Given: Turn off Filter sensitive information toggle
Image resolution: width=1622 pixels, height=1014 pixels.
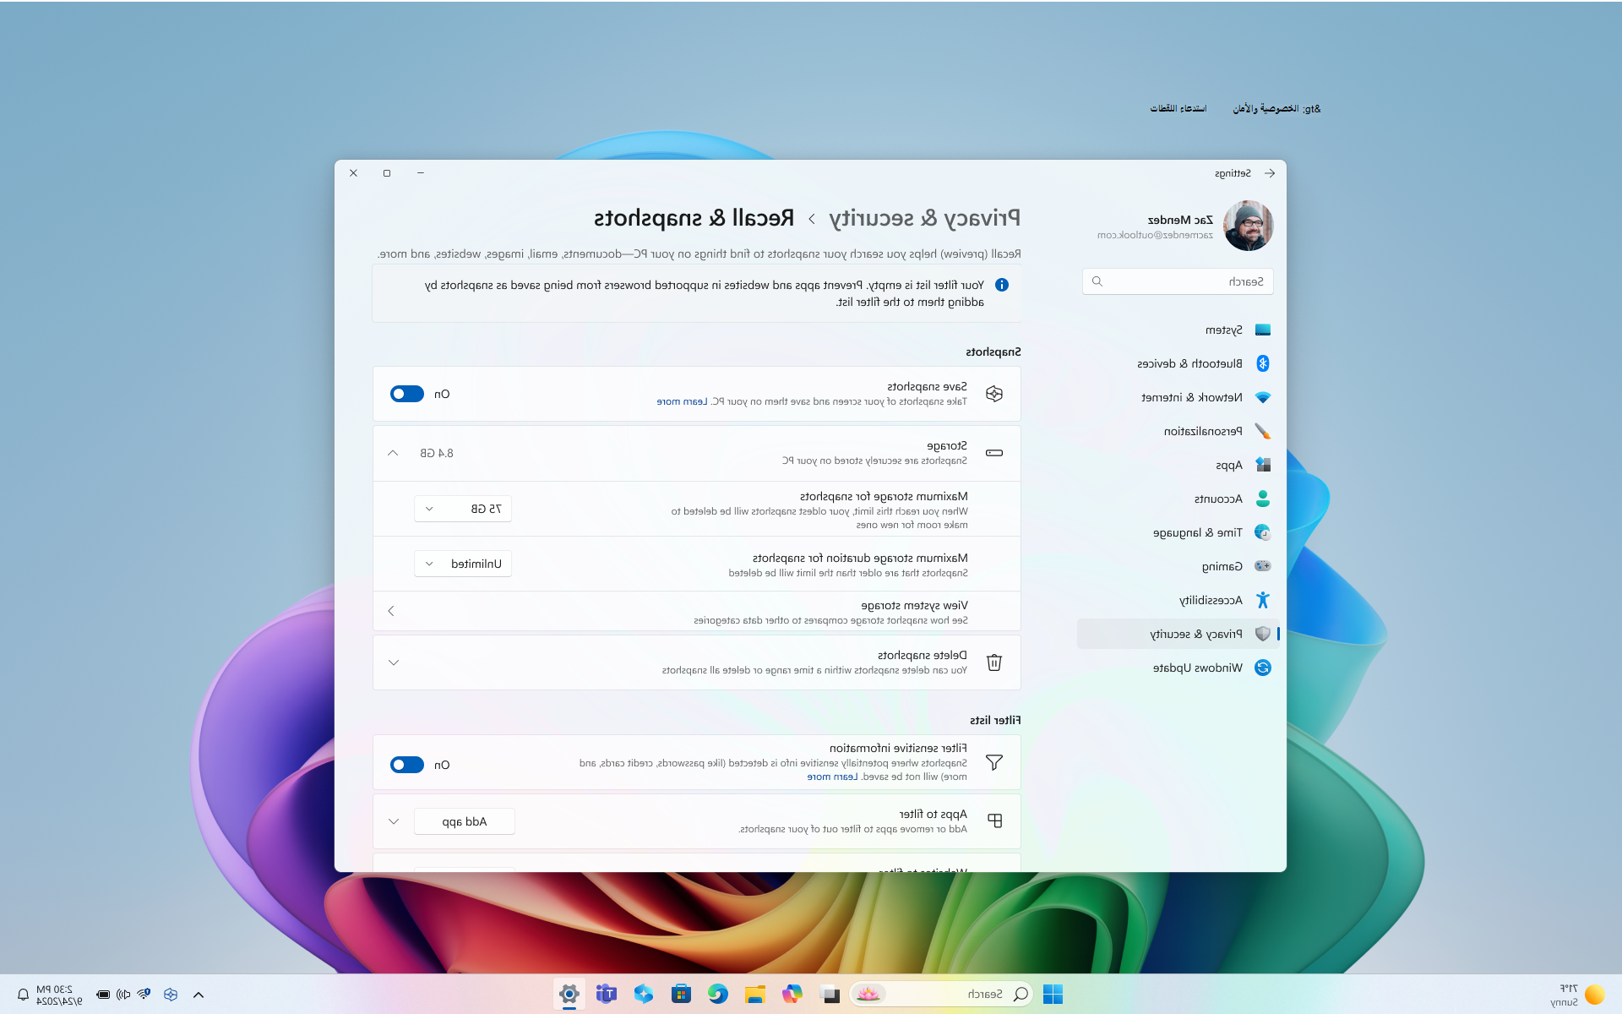Looking at the screenshot, I should pyautogui.click(x=407, y=765).
